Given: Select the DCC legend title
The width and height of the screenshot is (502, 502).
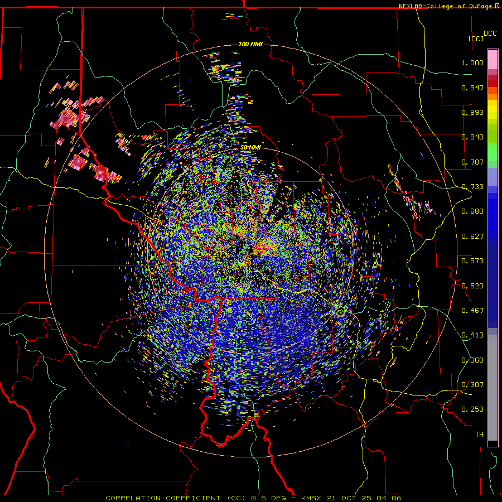Looking at the screenshot, I should [x=490, y=33].
